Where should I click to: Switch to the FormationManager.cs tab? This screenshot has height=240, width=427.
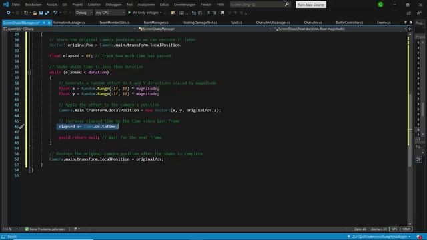coord(69,23)
